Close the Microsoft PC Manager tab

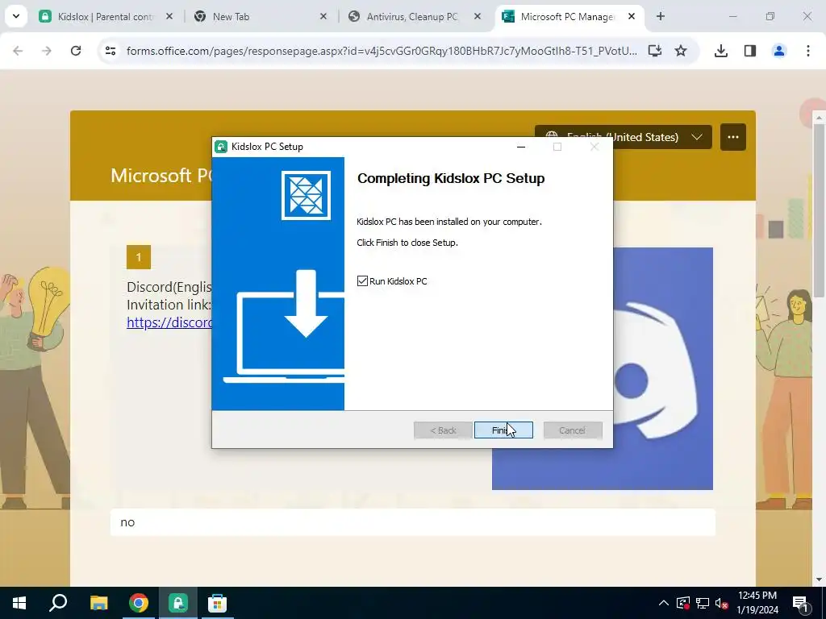tap(632, 17)
